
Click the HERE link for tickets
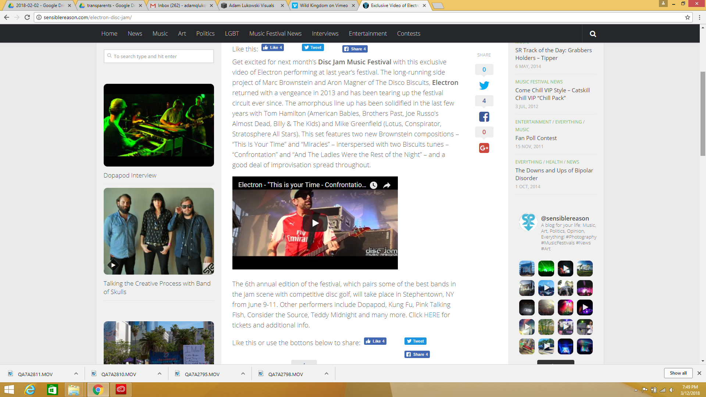click(x=432, y=315)
